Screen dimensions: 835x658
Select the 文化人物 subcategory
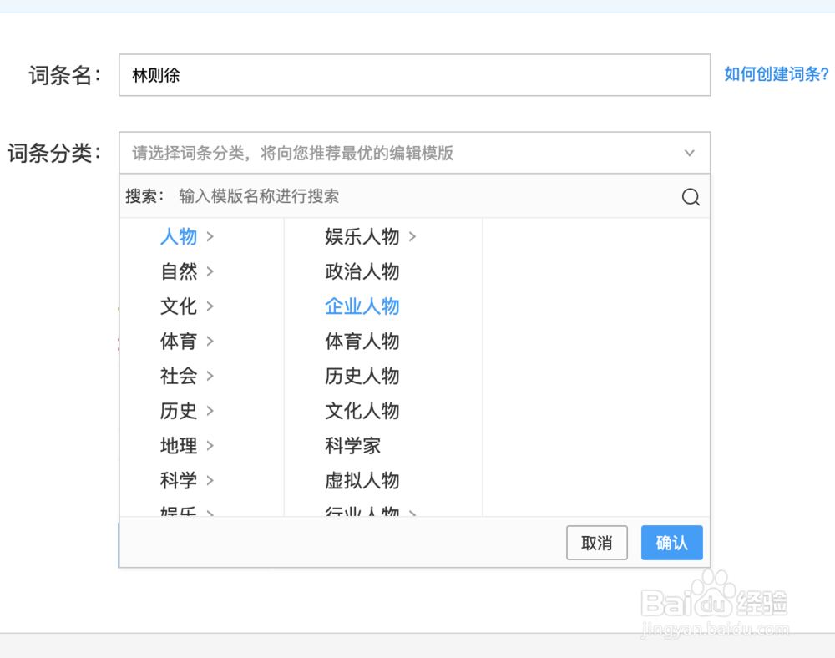pos(362,411)
